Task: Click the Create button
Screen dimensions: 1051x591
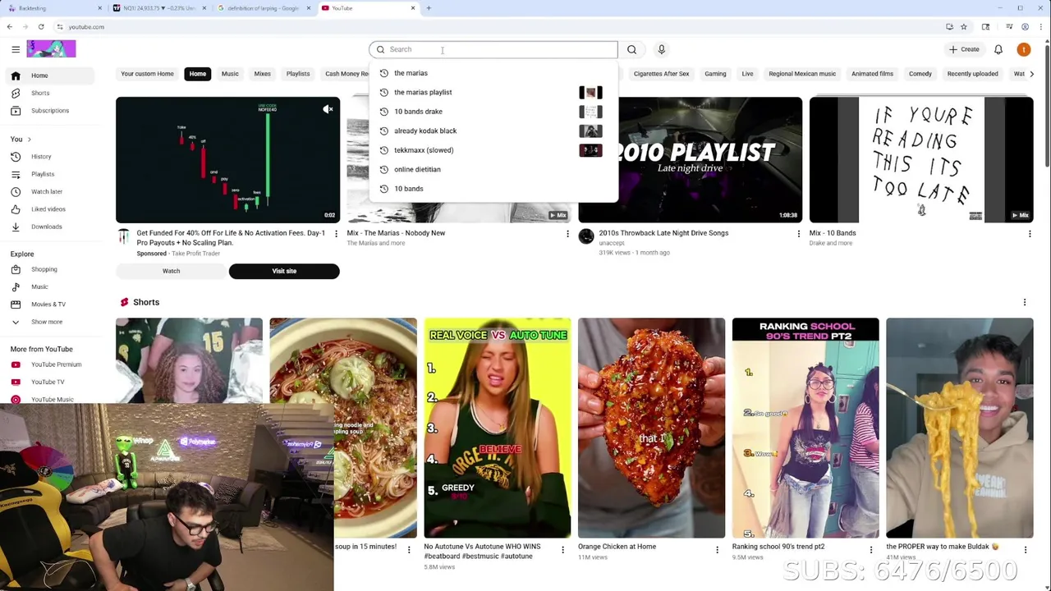Action: (x=964, y=49)
